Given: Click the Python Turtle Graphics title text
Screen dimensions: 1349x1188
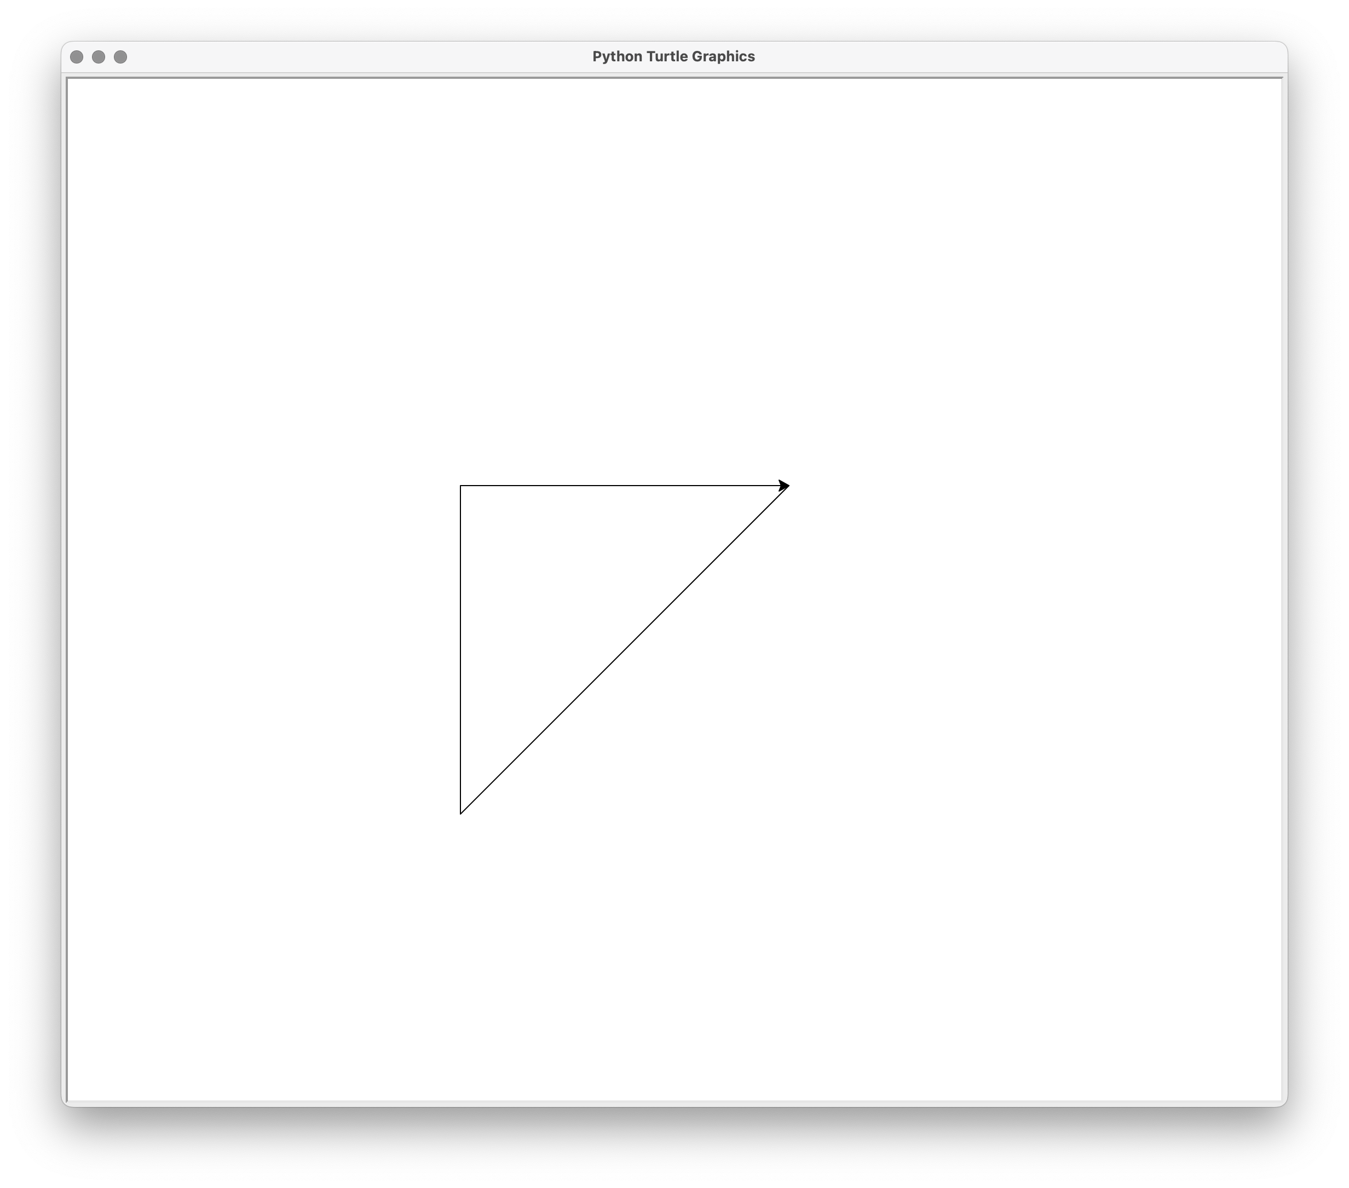Looking at the screenshot, I should click(674, 57).
